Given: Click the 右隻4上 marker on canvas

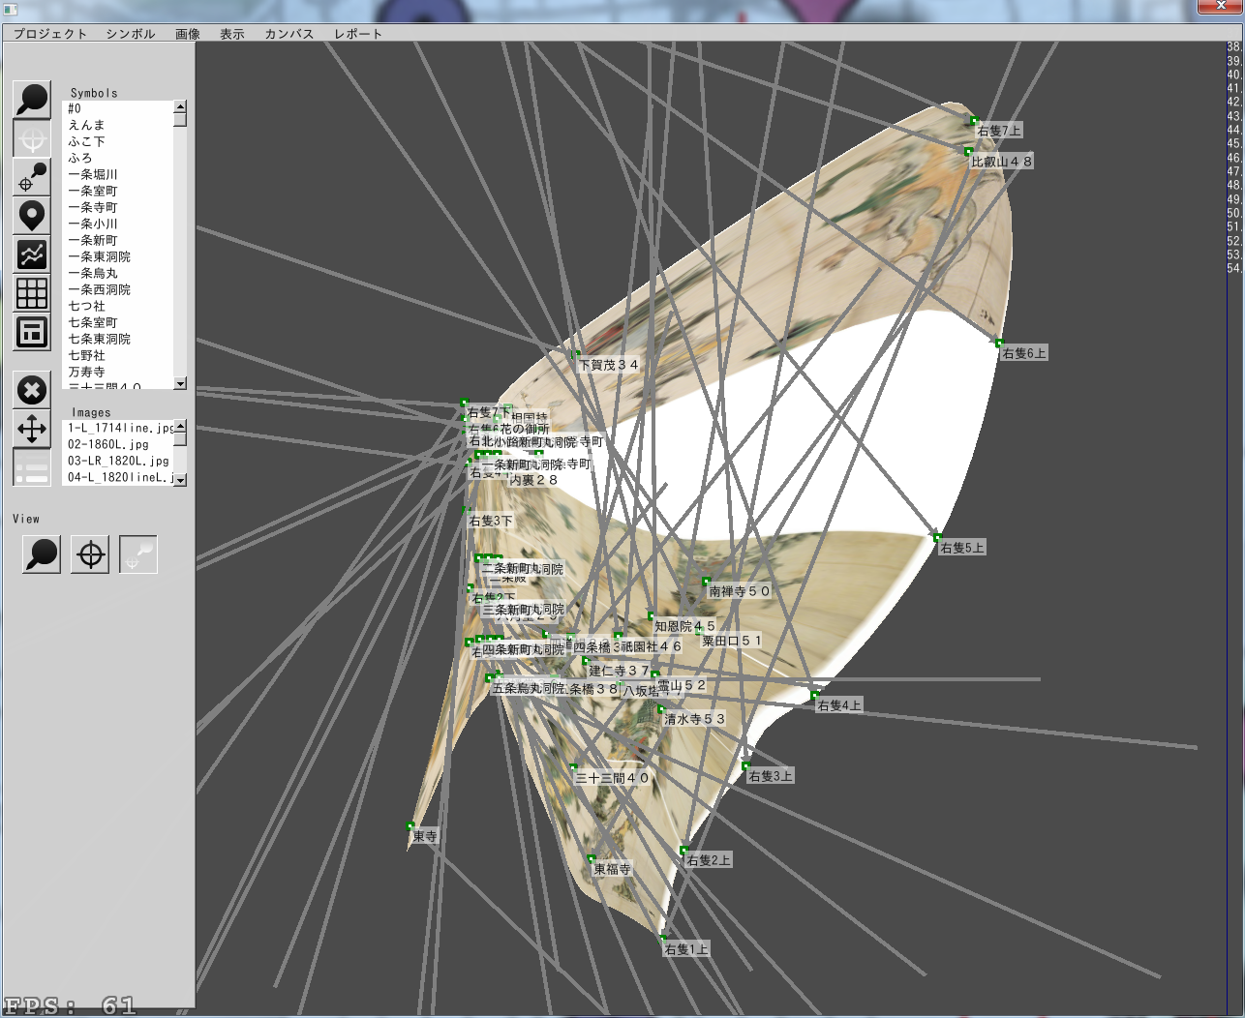Looking at the screenshot, I should point(814,696).
